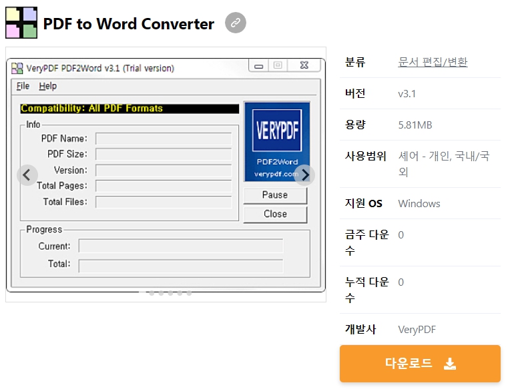This screenshot has width=508, height=389.
Task: Click the 셰어 - 개인, 국내/국외 usage text
Action: (x=443, y=164)
